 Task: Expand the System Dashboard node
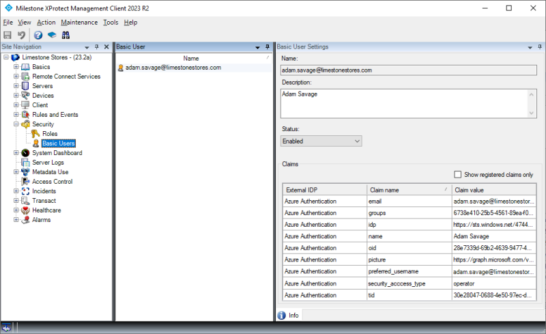click(x=16, y=152)
